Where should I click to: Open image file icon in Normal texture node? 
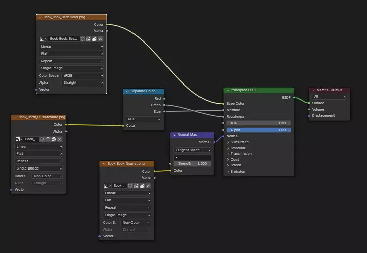click(136, 186)
